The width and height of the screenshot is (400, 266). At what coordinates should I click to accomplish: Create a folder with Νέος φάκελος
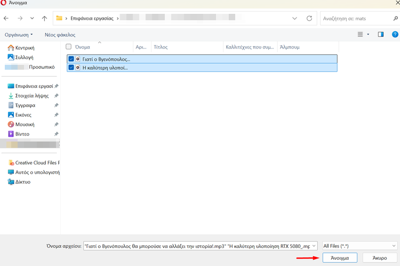tap(60, 35)
